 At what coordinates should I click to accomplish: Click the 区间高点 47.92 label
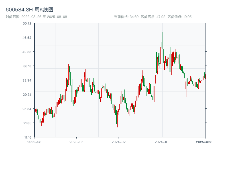coord(153,17)
